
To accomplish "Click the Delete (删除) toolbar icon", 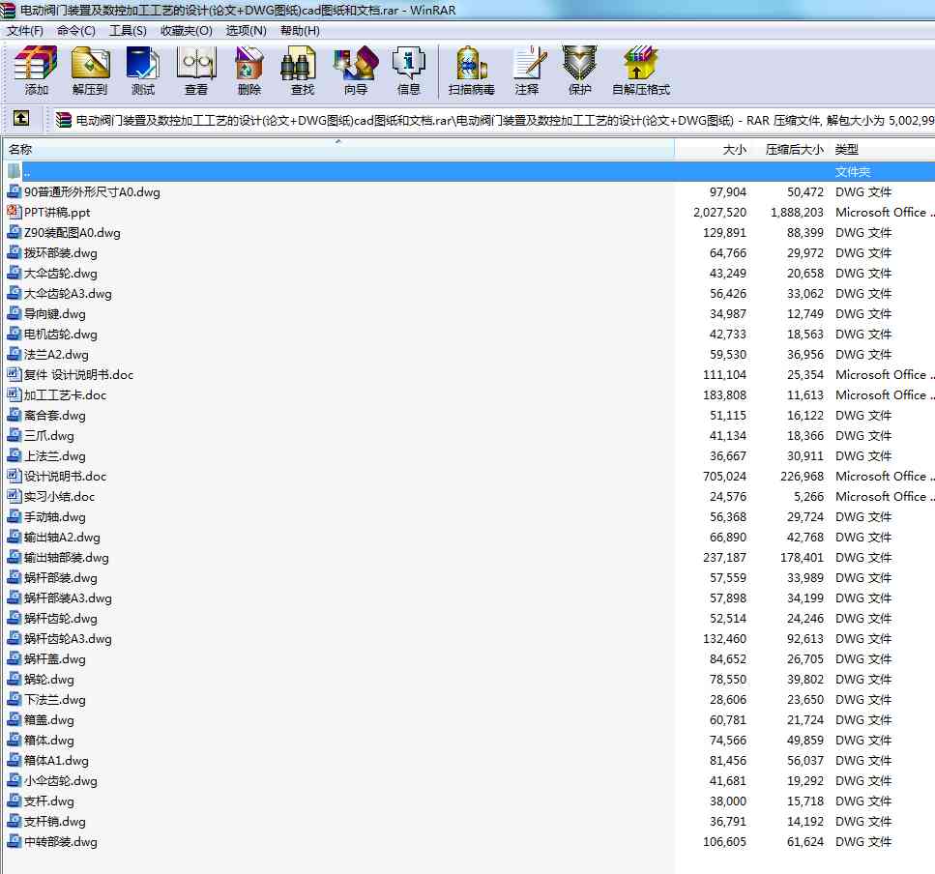I will [249, 71].
